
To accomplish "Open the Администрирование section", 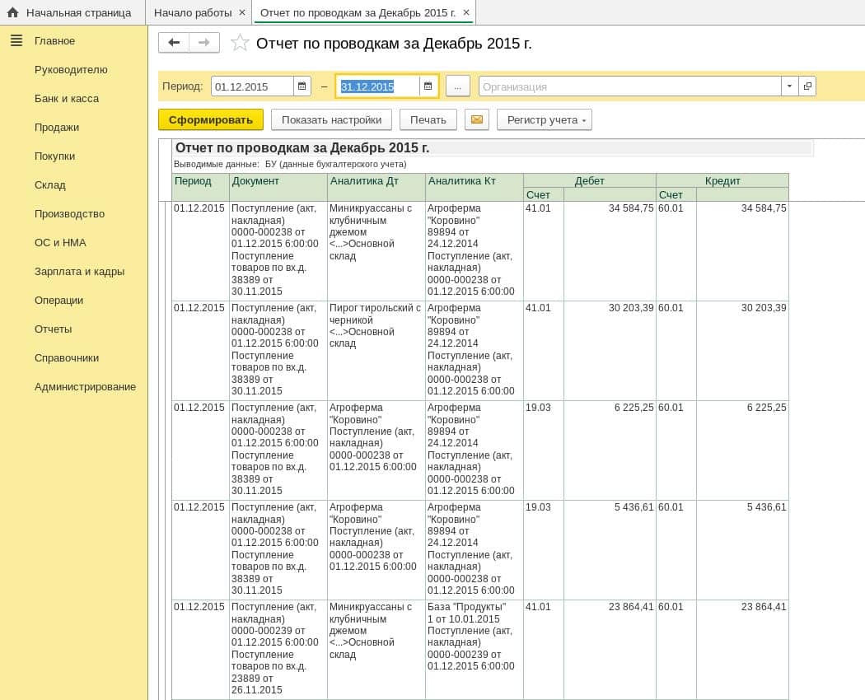I will [x=85, y=386].
